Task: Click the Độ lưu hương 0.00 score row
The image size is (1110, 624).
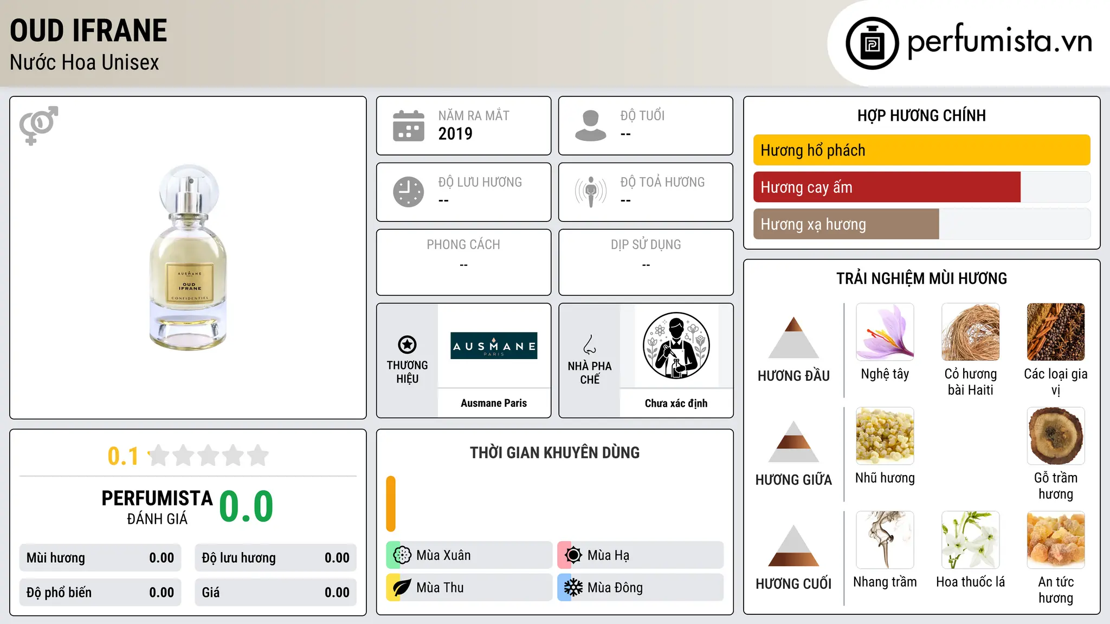Action: click(x=275, y=558)
